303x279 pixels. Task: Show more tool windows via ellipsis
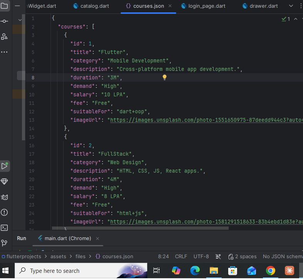pos(4,52)
